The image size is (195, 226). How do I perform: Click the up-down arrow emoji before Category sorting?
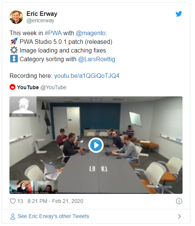pyautogui.click(x=14, y=59)
